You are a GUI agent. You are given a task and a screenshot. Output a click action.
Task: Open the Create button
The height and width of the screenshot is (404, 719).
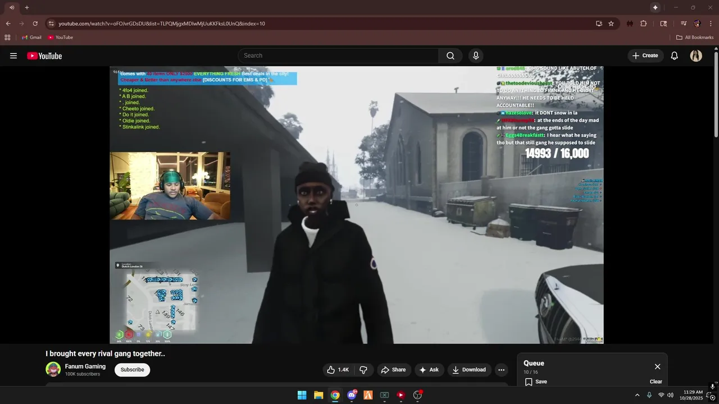click(645, 56)
